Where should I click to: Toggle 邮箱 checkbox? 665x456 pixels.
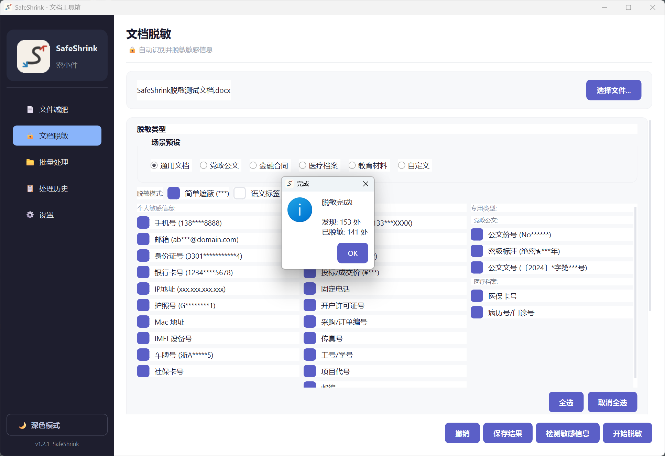click(x=143, y=239)
